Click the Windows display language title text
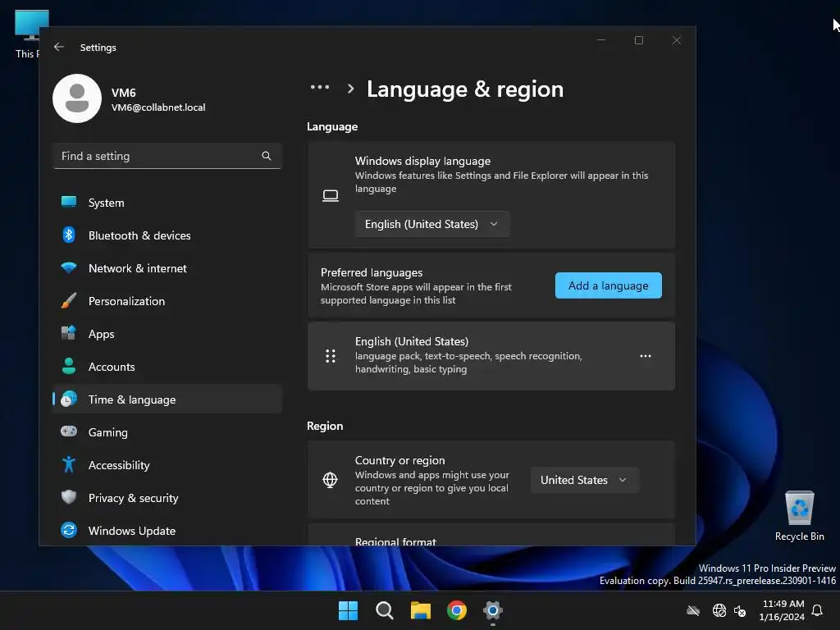Screen dimensions: 840x630 [x=422, y=161]
